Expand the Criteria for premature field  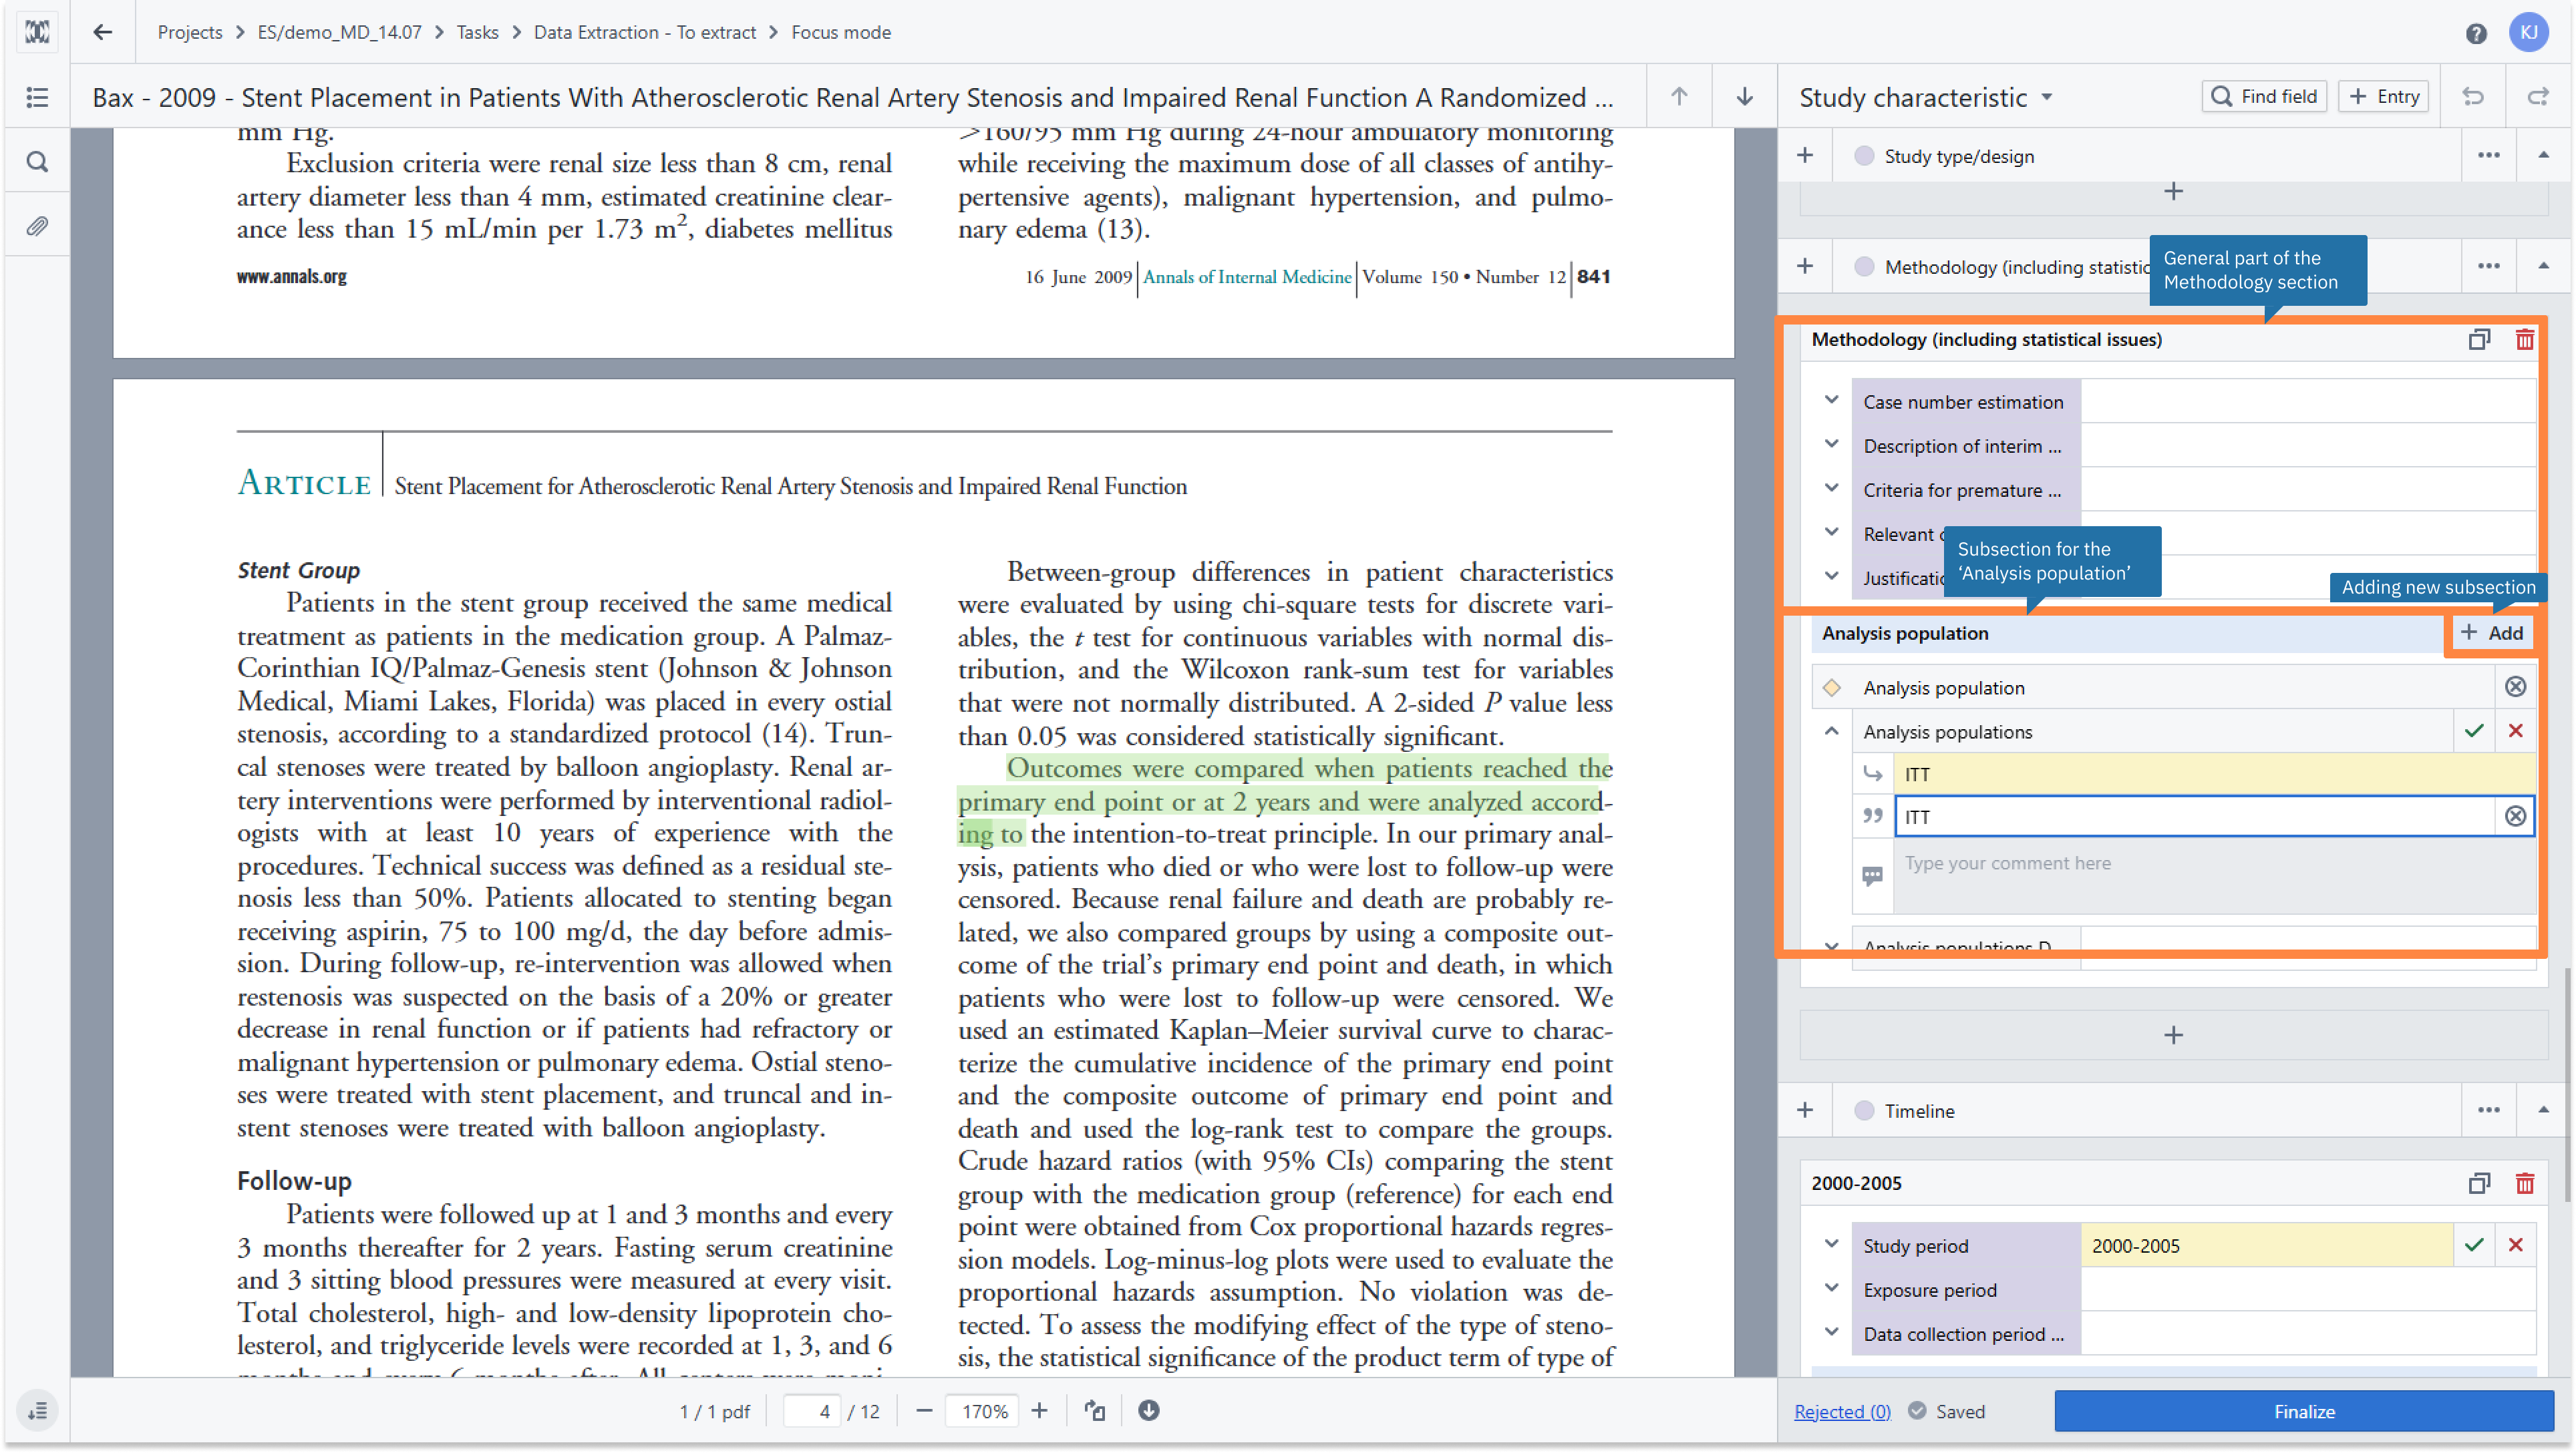tap(1832, 489)
